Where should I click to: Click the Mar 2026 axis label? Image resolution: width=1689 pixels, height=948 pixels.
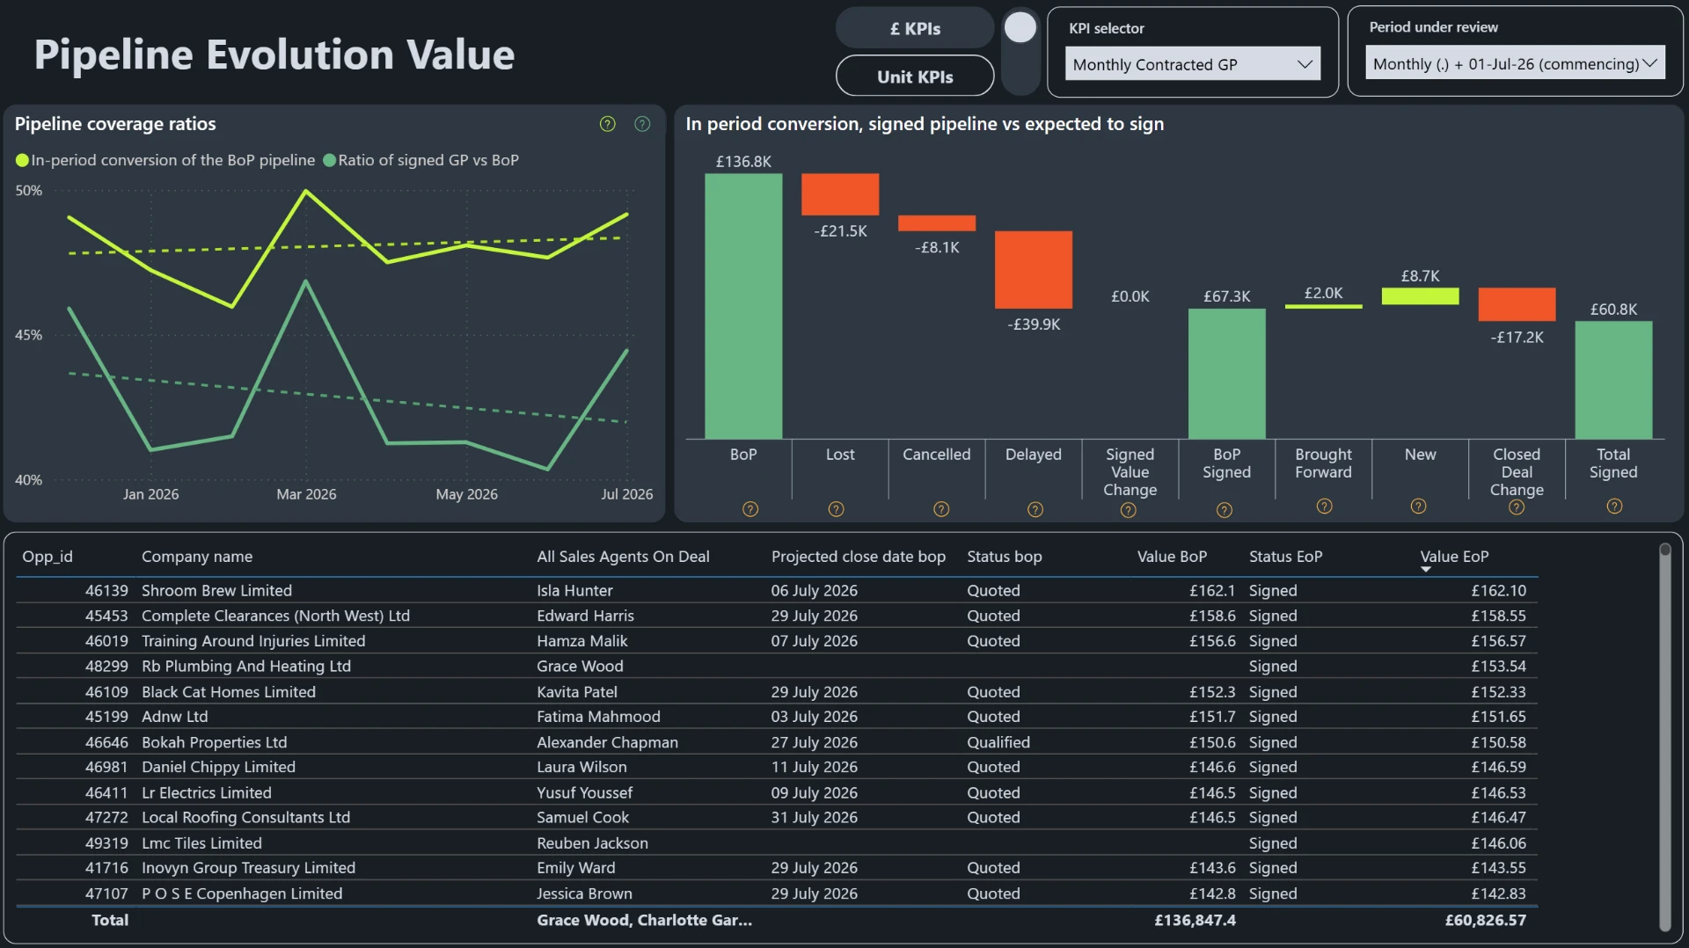tap(306, 494)
